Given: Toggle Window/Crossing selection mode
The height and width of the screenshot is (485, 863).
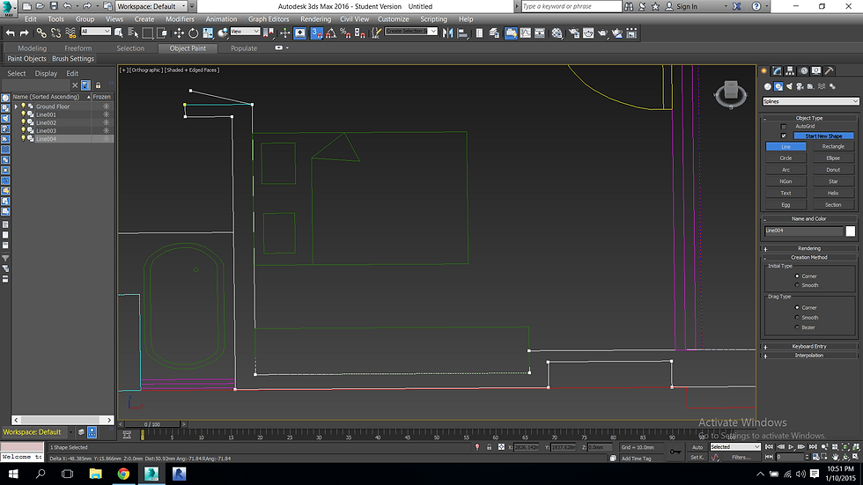Looking at the screenshot, I should [x=162, y=33].
